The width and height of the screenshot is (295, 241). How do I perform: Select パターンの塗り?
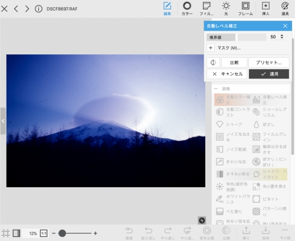270,211
